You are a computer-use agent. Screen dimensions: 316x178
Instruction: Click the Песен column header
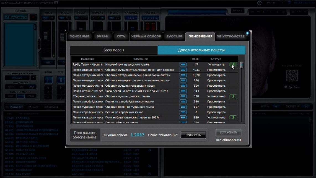coord(196,59)
